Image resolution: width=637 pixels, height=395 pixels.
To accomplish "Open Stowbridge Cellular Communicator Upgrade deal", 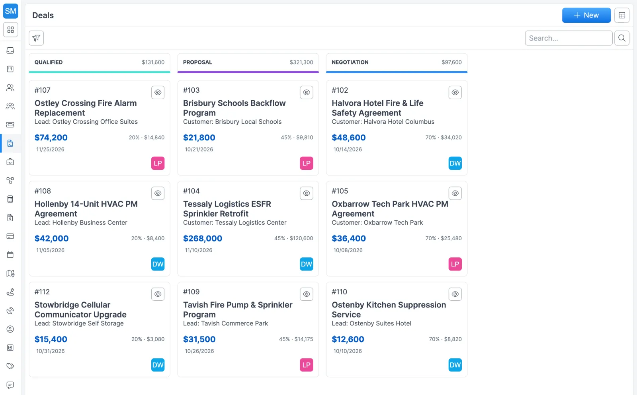I will (x=80, y=309).
